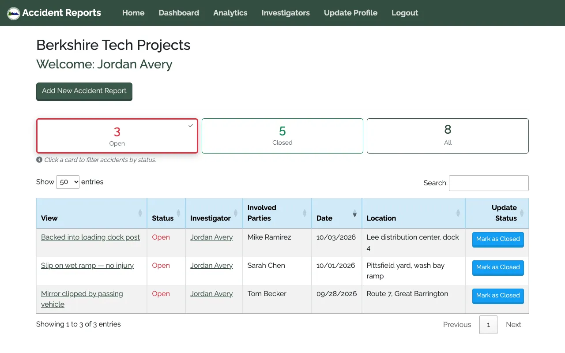The height and width of the screenshot is (353, 565).
Task: Go to Home in navigation bar
Action: click(133, 13)
